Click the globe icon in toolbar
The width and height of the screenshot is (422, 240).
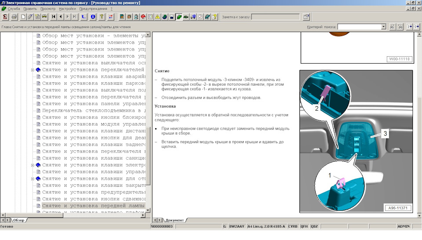click(164, 17)
